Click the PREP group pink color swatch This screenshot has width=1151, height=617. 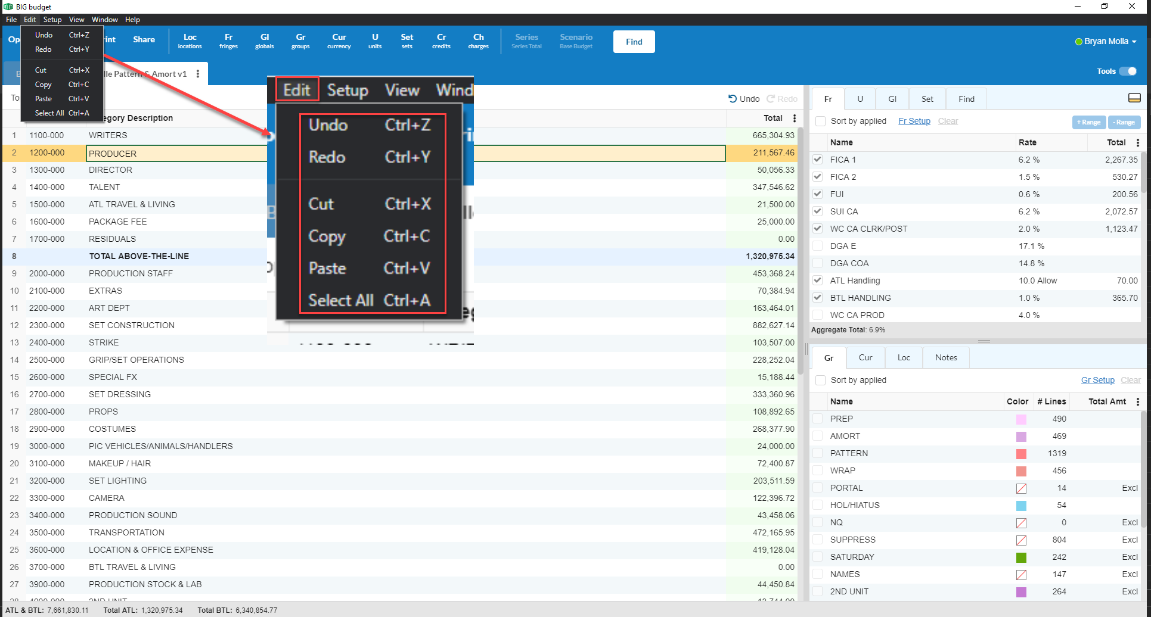pos(1021,419)
